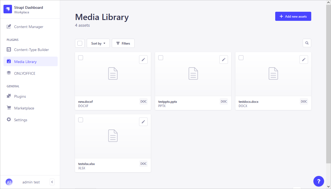
Task: Select the testpptx.pptx asset checkbox
Action: click(161, 58)
